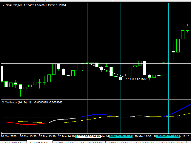The height and width of the screenshot is (143, 191).
Task: Click the oscillator values -0.0000068 -0.0009360
Action: click(48, 102)
